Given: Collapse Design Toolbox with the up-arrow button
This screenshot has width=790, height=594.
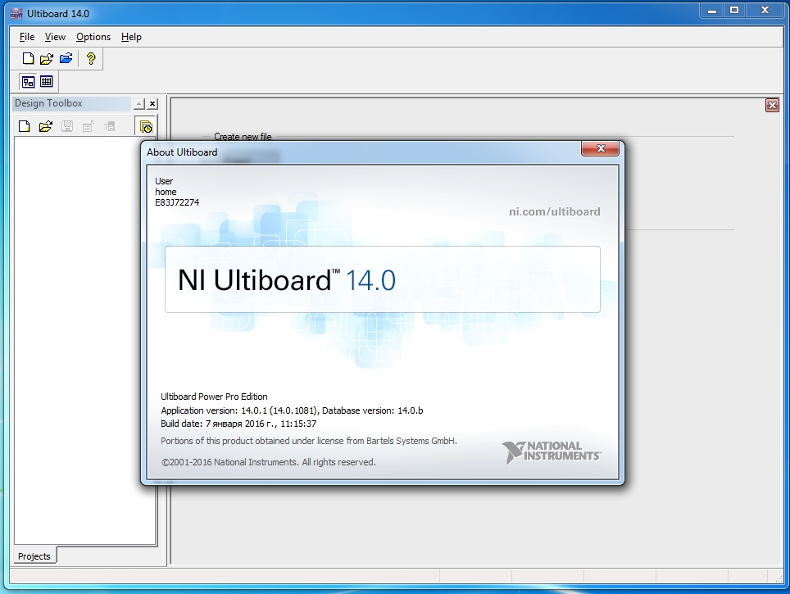Looking at the screenshot, I should (x=139, y=104).
